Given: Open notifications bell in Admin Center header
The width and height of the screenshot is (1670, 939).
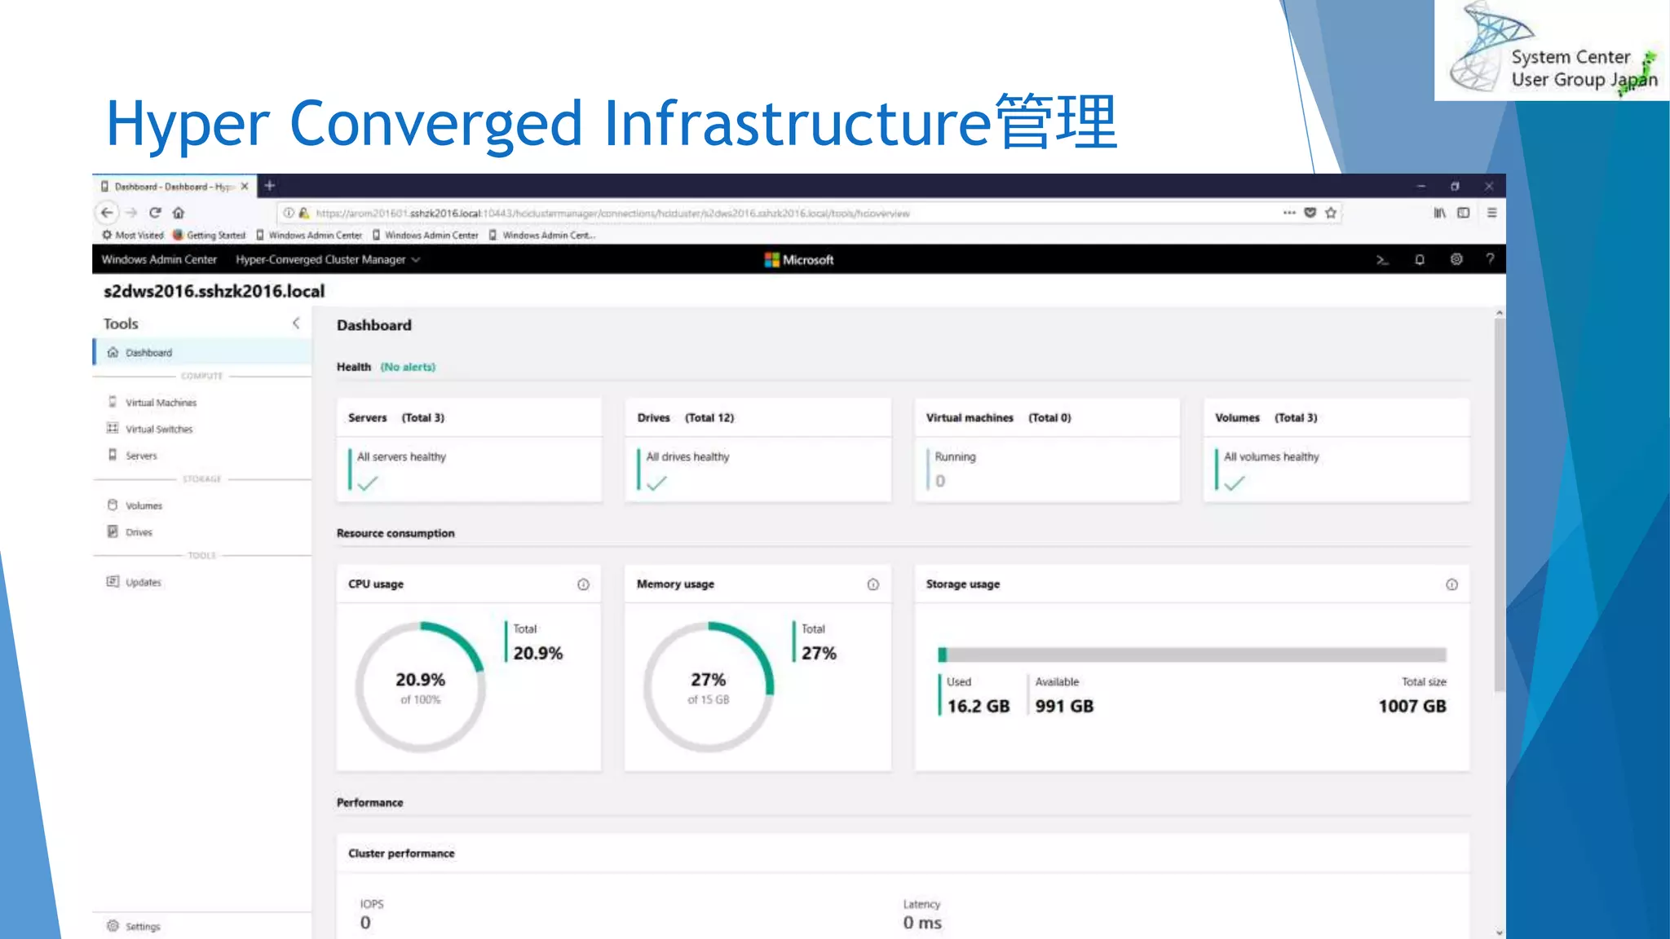Looking at the screenshot, I should click(x=1420, y=260).
